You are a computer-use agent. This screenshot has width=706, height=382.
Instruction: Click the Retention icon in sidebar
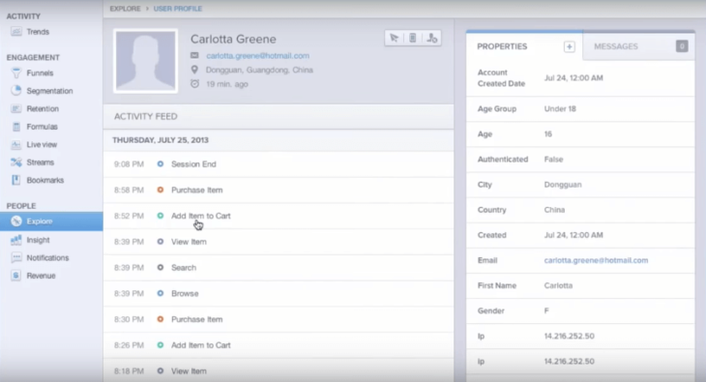16,108
